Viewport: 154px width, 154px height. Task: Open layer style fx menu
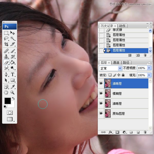pos(111,132)
